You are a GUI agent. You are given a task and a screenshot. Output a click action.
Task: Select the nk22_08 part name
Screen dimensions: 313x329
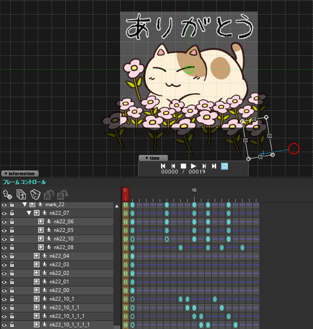click(64, 248)
